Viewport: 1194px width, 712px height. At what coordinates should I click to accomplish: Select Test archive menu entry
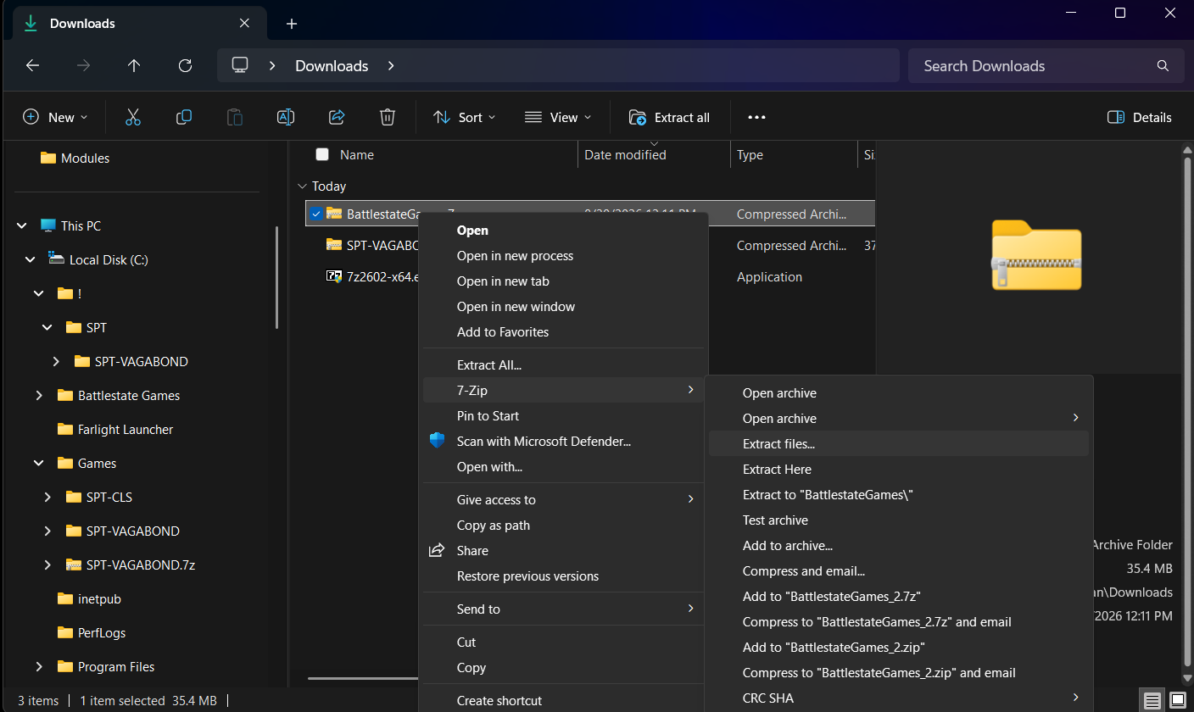(898, 520)
